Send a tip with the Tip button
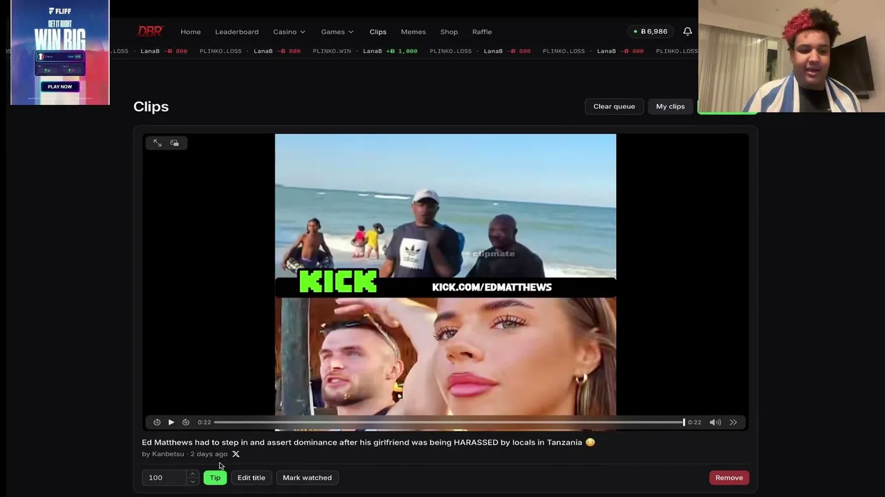This screenshot has width=885, height=497. click(215, 478)
